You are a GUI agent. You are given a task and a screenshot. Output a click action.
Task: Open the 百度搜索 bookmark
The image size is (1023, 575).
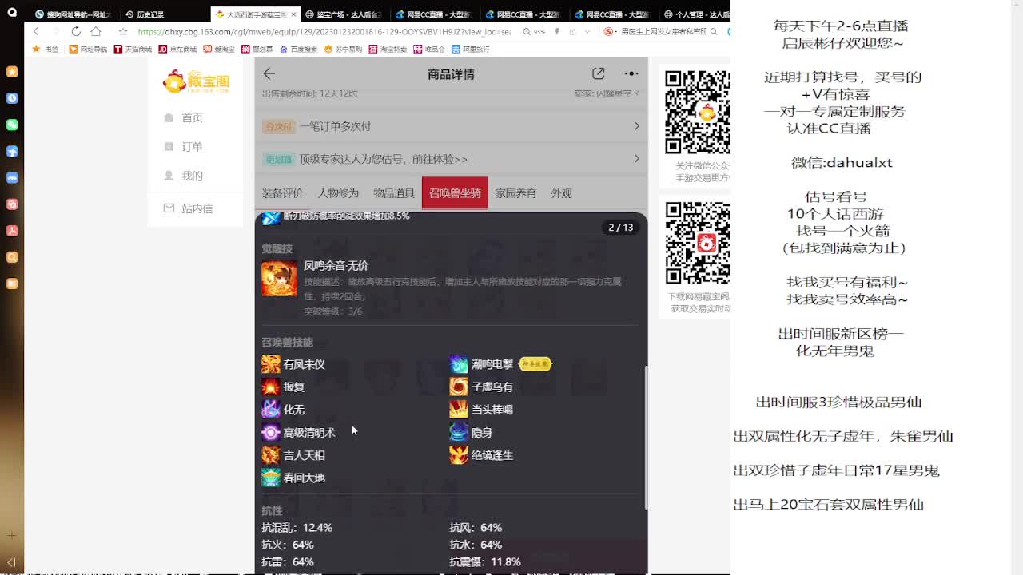[298, 49]
